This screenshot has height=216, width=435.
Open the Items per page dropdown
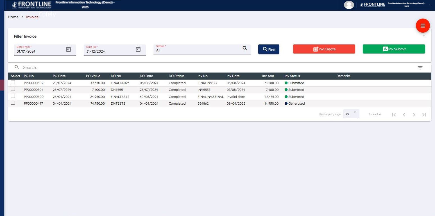(351, 114)
